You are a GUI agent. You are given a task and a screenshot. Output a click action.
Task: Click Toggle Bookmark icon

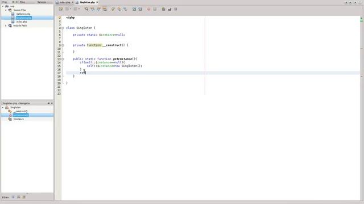click(125, 9)
